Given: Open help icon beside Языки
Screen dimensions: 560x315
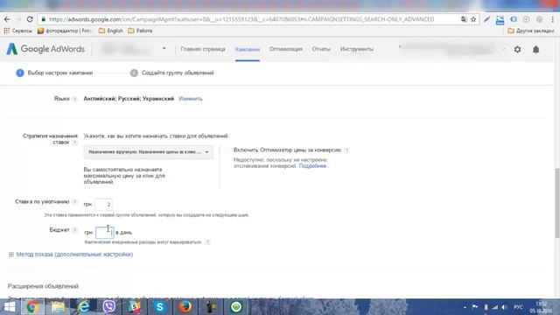Looking at the screenshot, I should pyautogui.click(x=74, y=99).
